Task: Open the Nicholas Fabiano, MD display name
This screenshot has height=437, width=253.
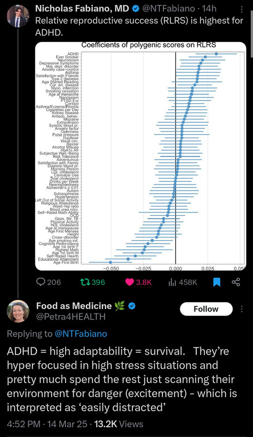Action: point(82,9)
